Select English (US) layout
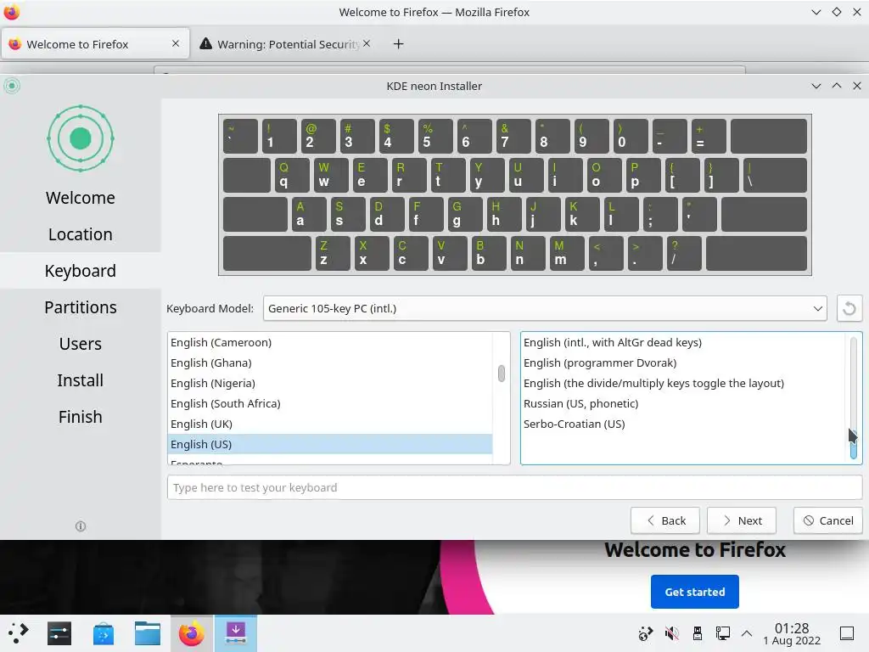Viewport: 869px width, 652px height. pos(330,444)
